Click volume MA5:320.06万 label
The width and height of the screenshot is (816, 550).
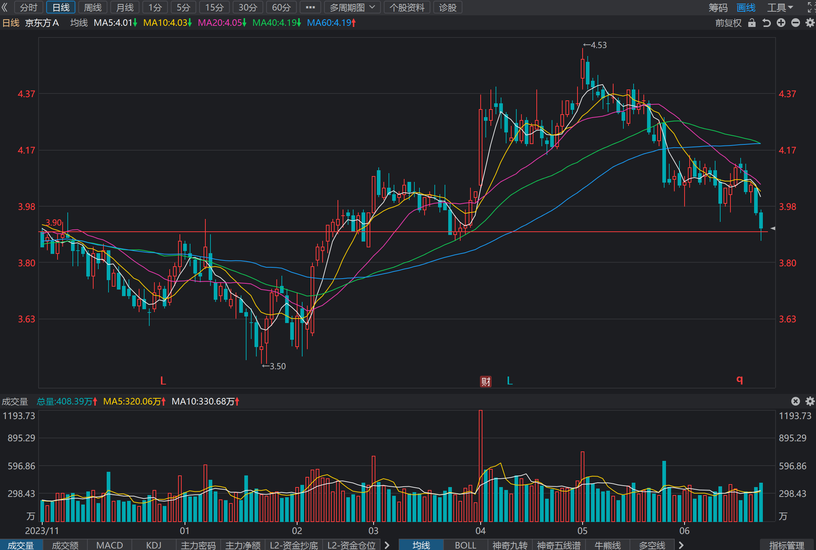pyautogui.click(x=135, y=401)
